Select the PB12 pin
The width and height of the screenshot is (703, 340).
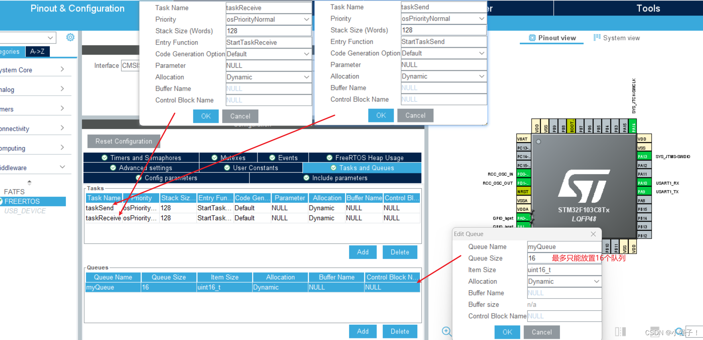click(x=644, y=236)
